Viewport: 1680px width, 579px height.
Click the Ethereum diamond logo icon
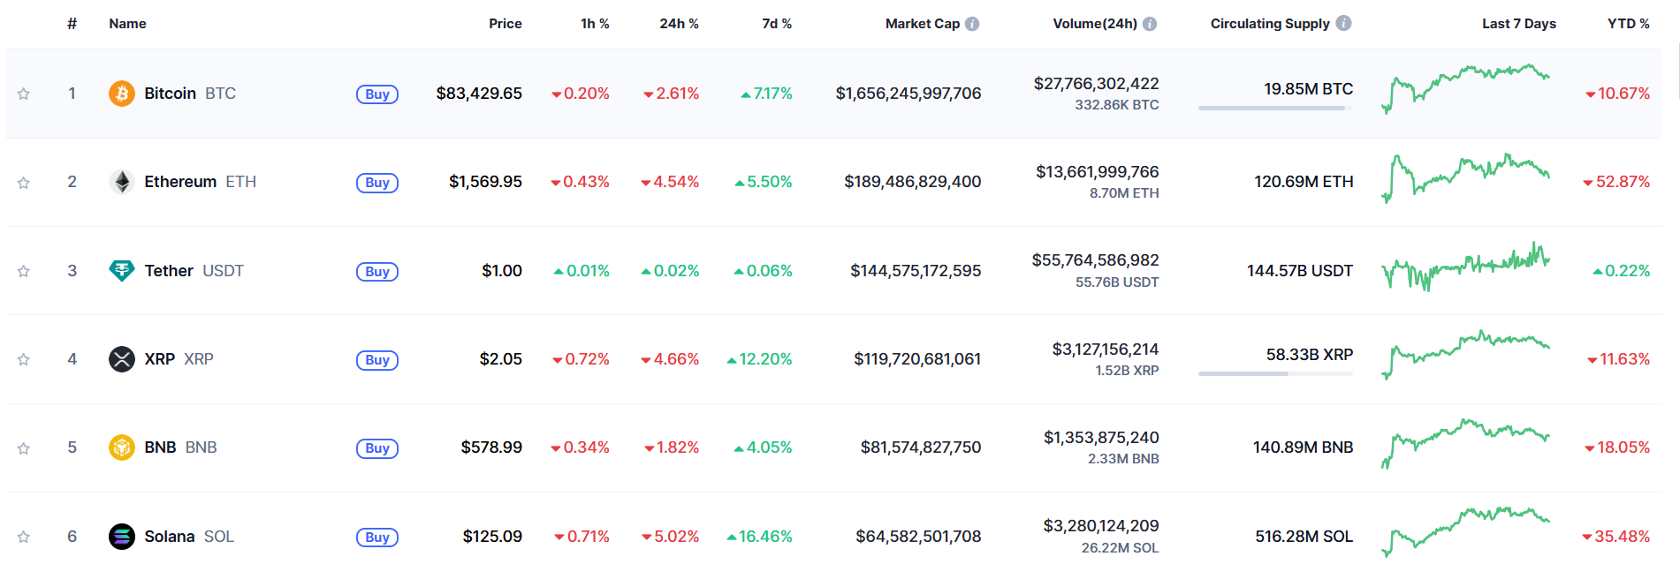coord(122,182)
